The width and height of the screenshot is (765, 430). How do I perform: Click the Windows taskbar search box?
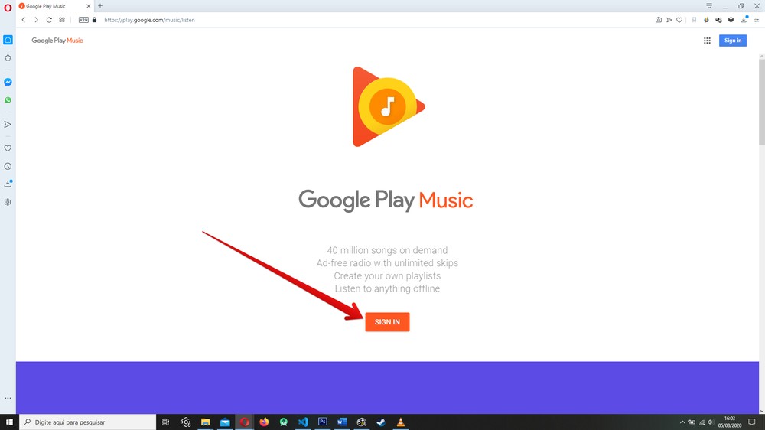click(x=88, y=422)
